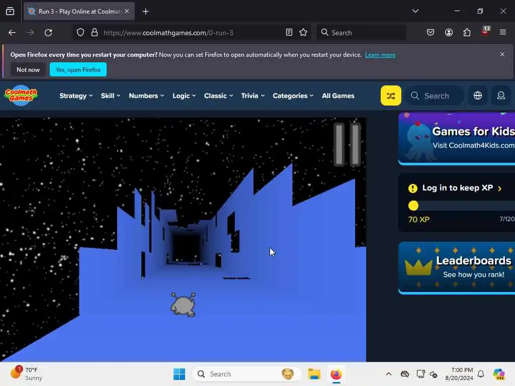Expand the Trivia menu

click(x=252, y=95)
